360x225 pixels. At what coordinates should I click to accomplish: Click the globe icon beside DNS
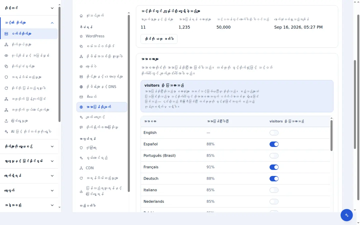tap(81, 87)
